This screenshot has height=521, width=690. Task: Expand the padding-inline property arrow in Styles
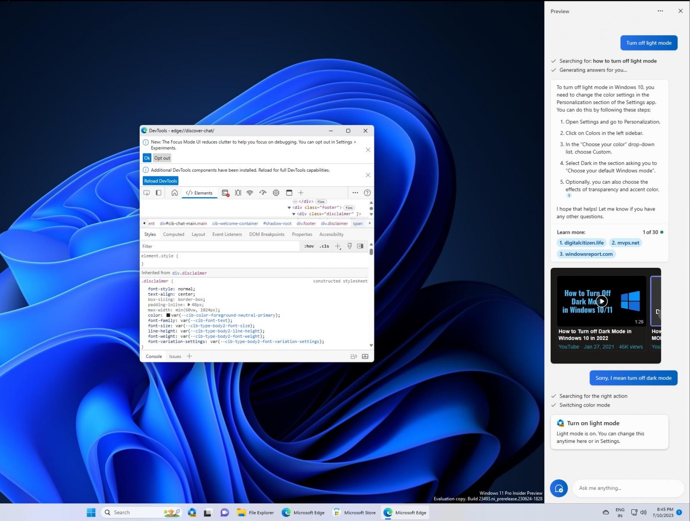[x=188, y=304]
